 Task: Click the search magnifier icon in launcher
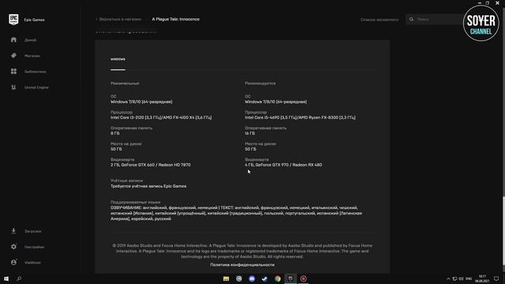411,19
